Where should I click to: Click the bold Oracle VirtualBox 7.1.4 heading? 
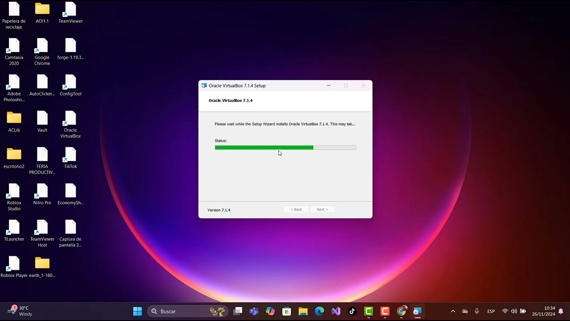coord(230,100)
